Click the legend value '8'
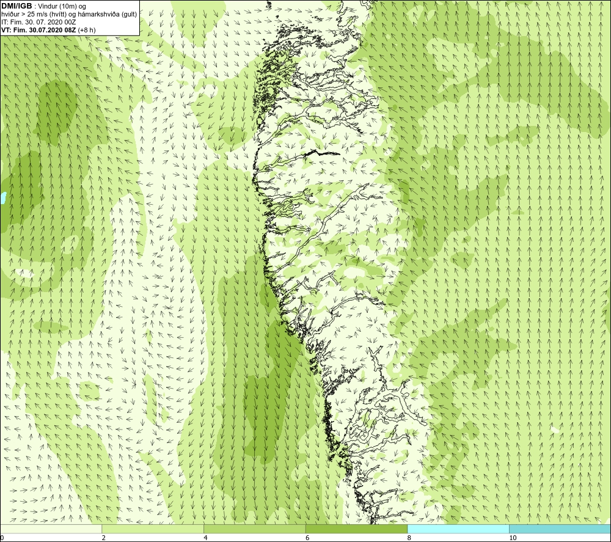Image resolution: width=611 pixels, height=542 pixels. [x=409, y=538]
